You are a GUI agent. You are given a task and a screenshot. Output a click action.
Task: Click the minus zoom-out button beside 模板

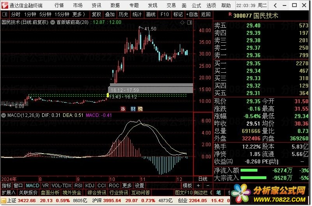tap(207, 186)
